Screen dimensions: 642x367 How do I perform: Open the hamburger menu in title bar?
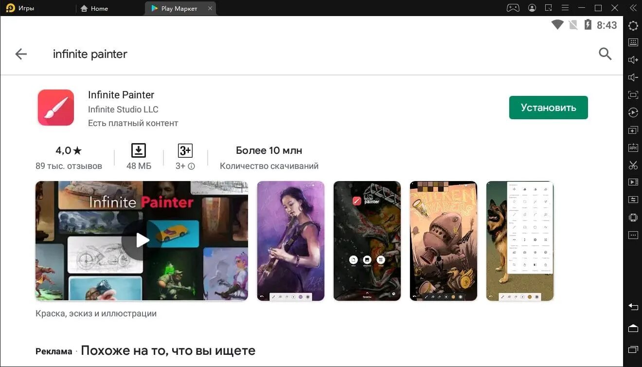(x=565, y=8)
